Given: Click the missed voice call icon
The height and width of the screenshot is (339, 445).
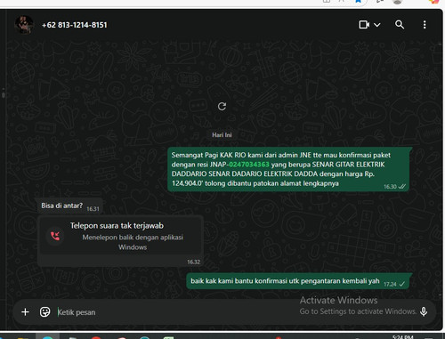Looking at the screenshot, I should (55, 236).
